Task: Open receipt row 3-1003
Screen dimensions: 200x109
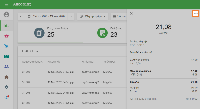Action: pyautogui.click(x=72, y=72)
